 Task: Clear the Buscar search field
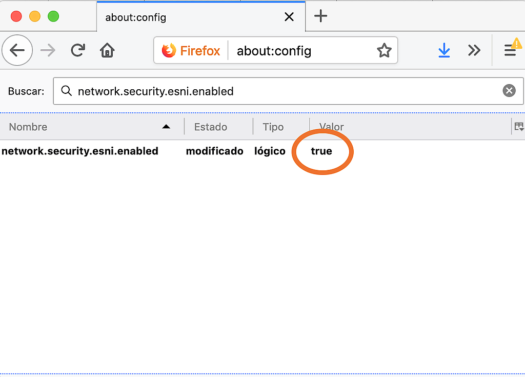point(509,91)
